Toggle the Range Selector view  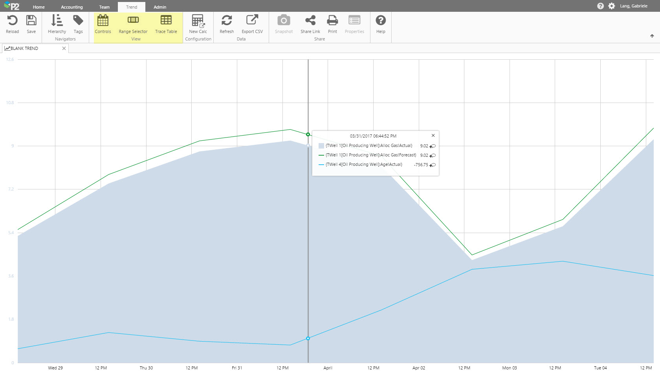[x=133, y=20]
